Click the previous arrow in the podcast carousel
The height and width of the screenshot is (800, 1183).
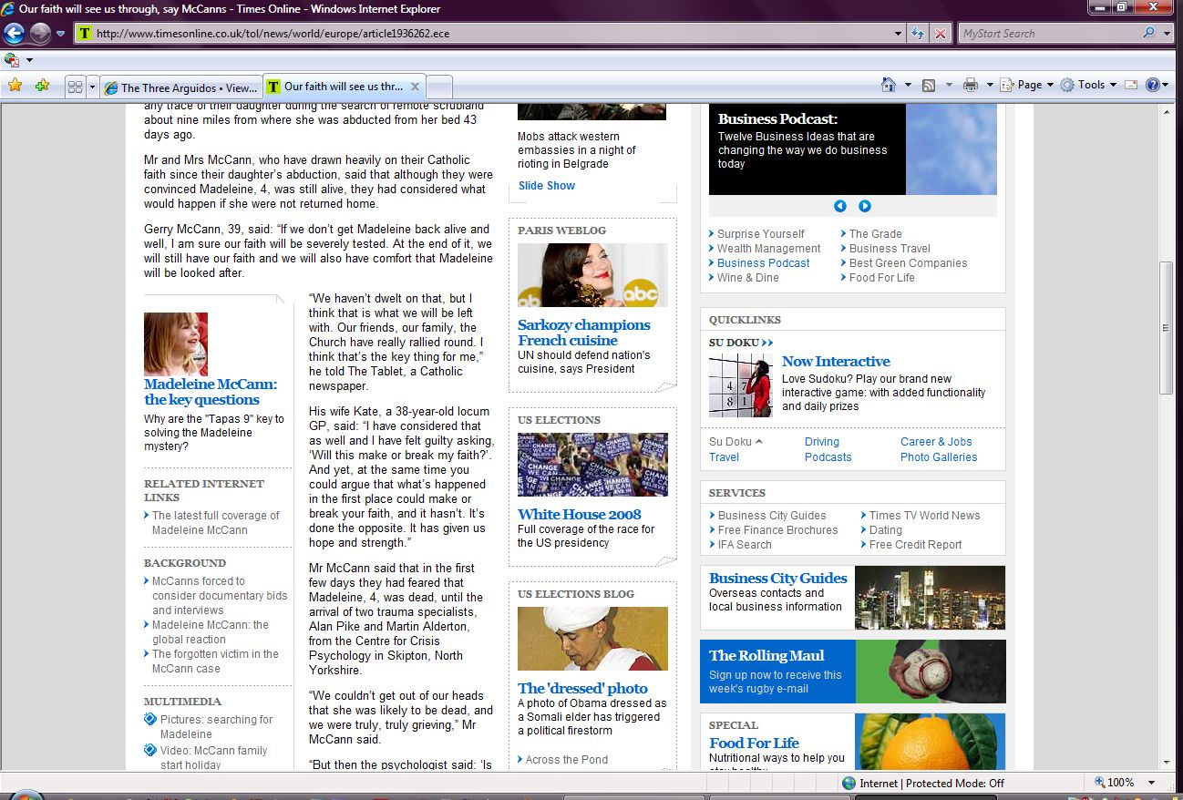840,206
